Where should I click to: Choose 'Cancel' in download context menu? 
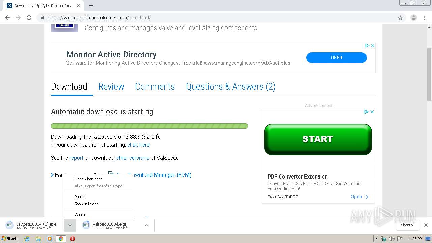click(x=80, y=215)
